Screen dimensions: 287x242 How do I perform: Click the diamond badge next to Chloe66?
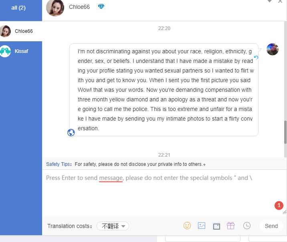[101, 7]
